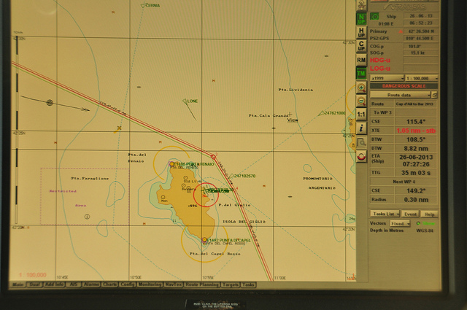Screen dimensions: 467x310
Task: Open the Tasks List dropdown
Action: coord(385,214)
